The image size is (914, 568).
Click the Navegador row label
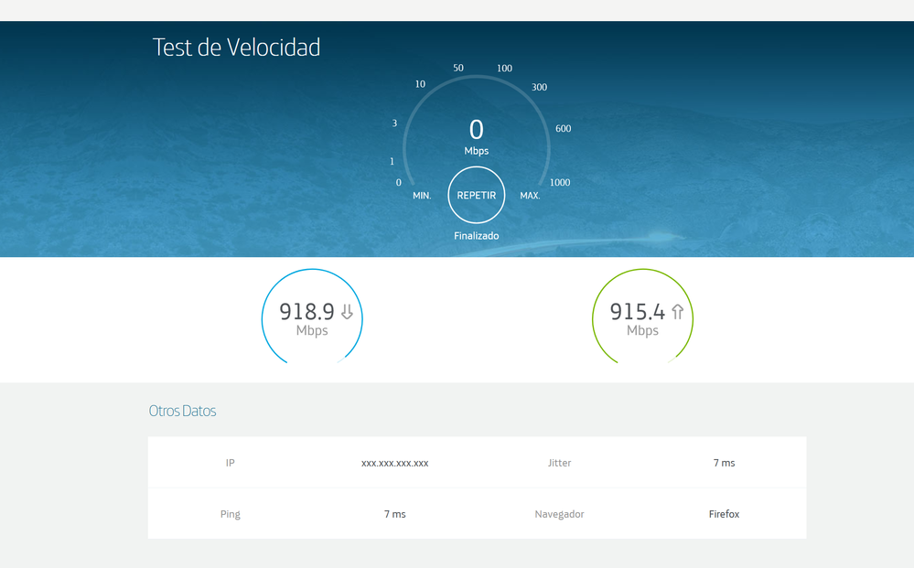click(559, 514)
